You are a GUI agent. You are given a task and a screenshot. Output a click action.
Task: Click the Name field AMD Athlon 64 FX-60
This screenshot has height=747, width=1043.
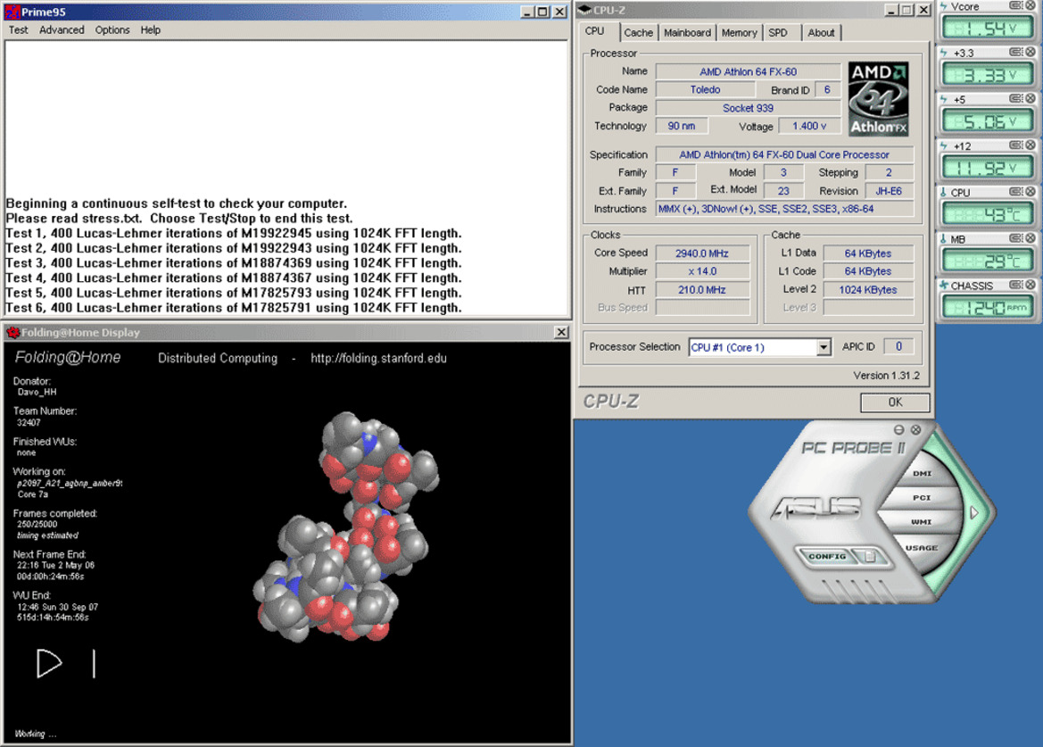click(x=748, y=71)
